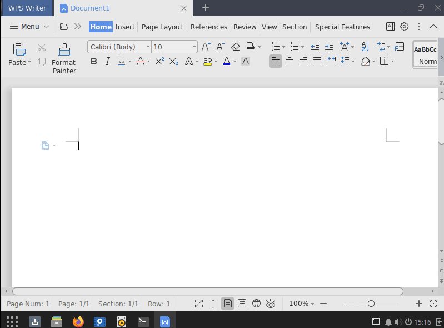Expand highlight color dropdown arrow

click(x=216, y=62)
